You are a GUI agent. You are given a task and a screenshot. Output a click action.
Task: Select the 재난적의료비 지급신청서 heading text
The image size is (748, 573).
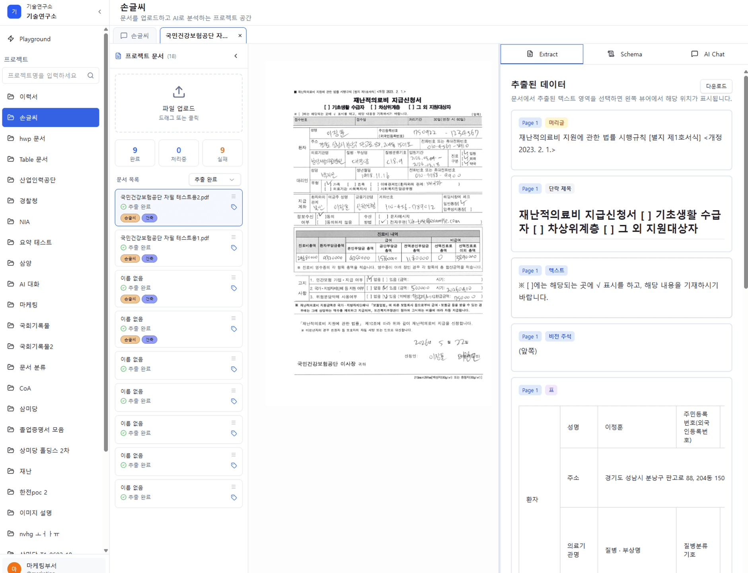pos(620,222)
